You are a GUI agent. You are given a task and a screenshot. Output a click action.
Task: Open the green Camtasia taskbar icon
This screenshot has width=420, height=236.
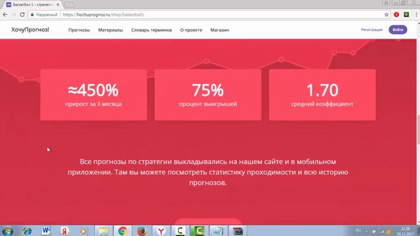(199, 231)
